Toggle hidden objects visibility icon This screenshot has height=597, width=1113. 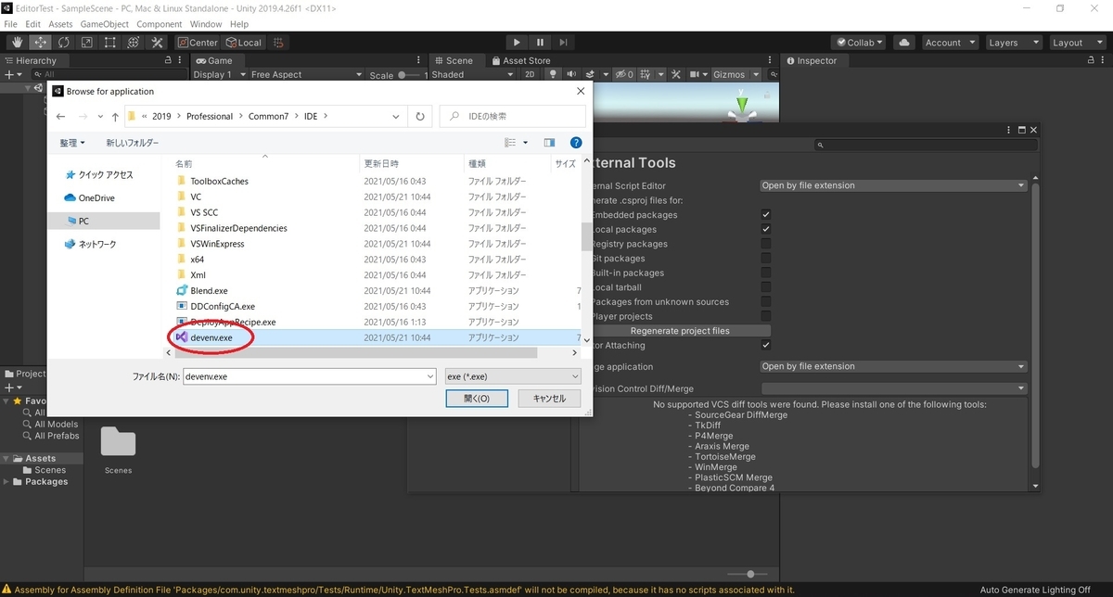point(624,74)
